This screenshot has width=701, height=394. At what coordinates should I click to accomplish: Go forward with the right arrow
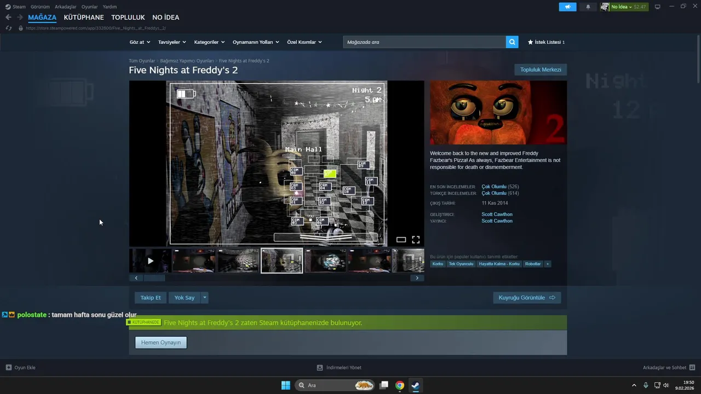tap(20, 18)
